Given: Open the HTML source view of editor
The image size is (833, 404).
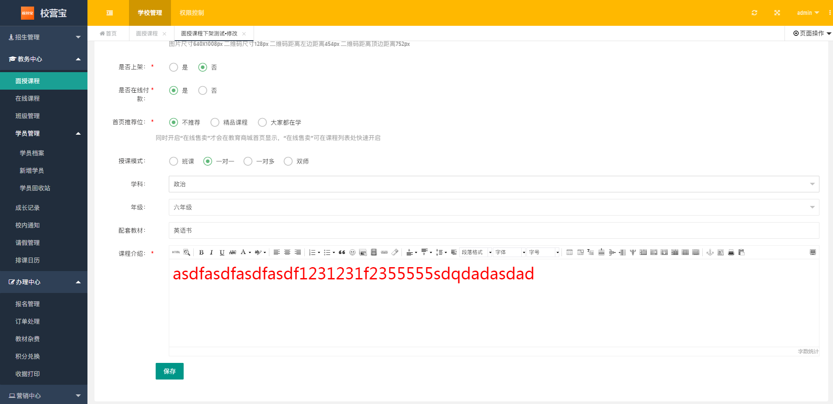Looking at the screenshot, I should 176,252.
